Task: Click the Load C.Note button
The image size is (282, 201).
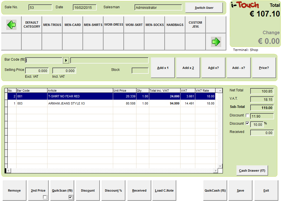Action: [x=164, y=190]
